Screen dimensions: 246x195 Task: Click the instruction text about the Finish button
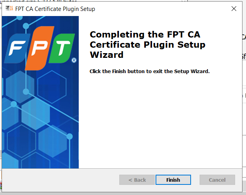150,72
